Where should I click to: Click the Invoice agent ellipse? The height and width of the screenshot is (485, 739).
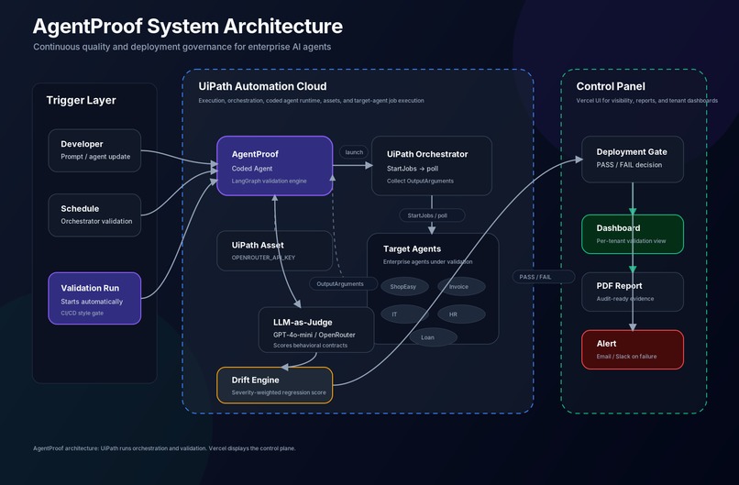pos(461,287)
